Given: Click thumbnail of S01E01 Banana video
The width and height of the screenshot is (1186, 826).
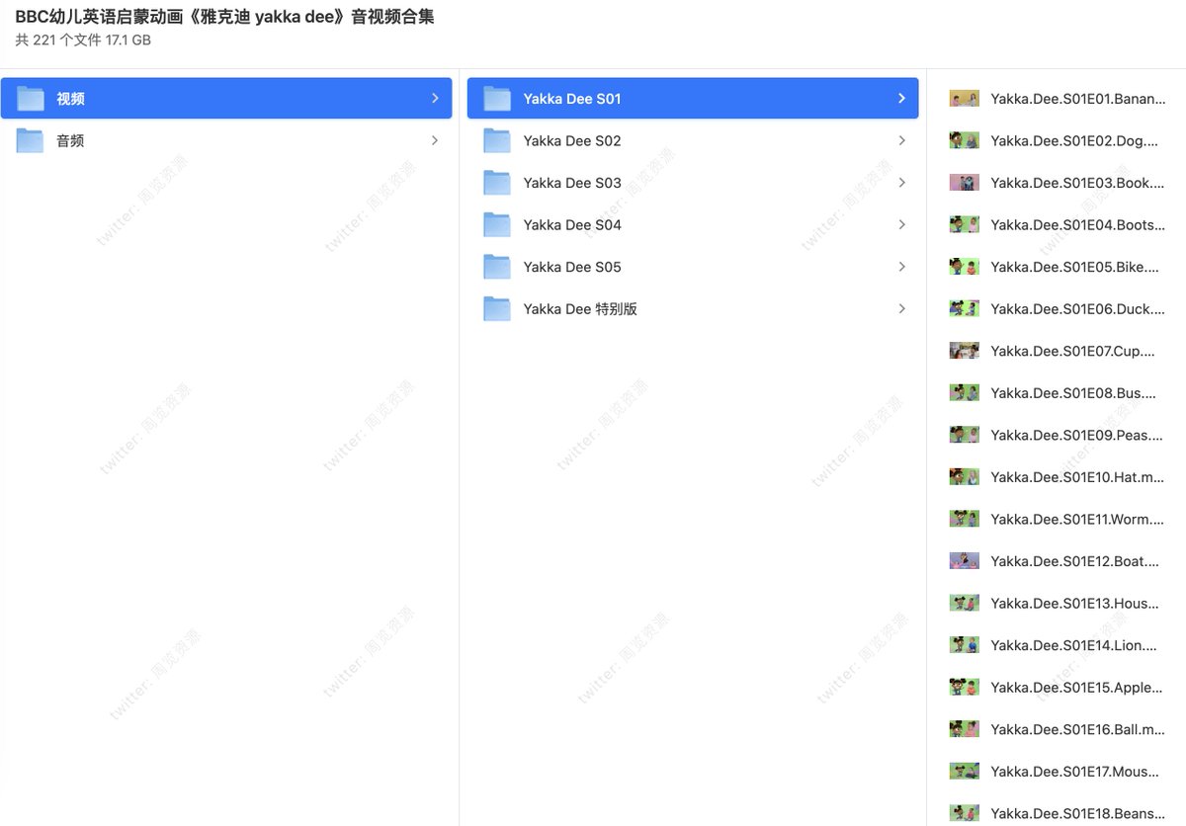Looking at the screenshot, I should [965, 99].
